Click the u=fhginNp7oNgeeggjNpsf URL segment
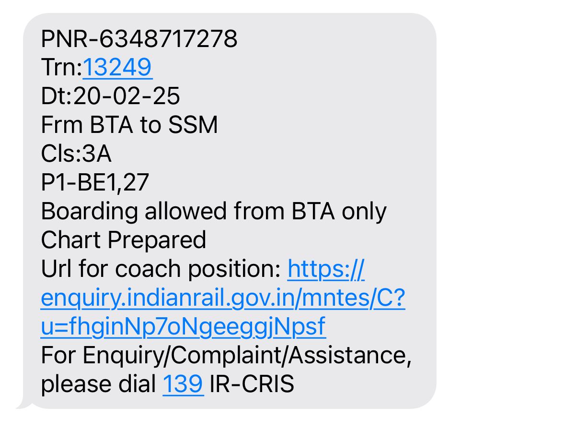Viewport: 565px width, 430px height. point(184,327)
